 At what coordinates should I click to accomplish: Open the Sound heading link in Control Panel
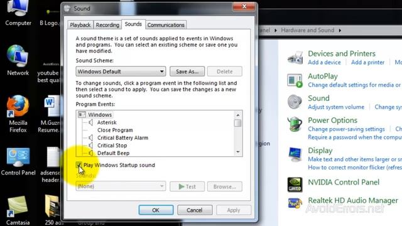tap(318, 98)
